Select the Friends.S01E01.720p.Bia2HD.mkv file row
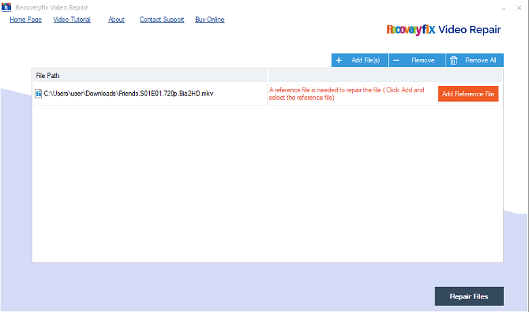 [267, 94]
